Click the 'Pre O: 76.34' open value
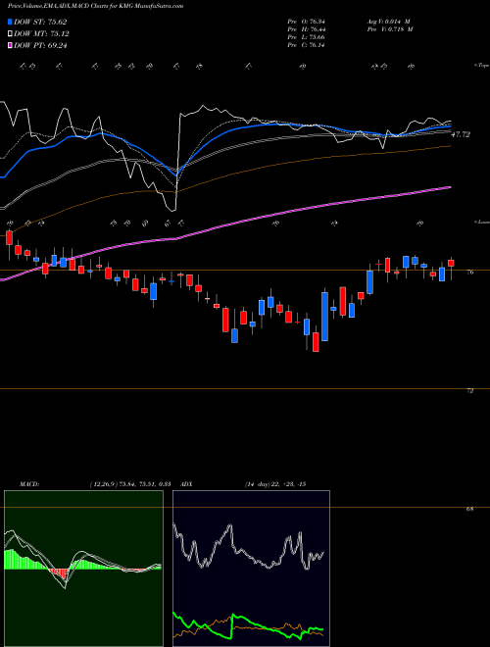 pos(307,22)
